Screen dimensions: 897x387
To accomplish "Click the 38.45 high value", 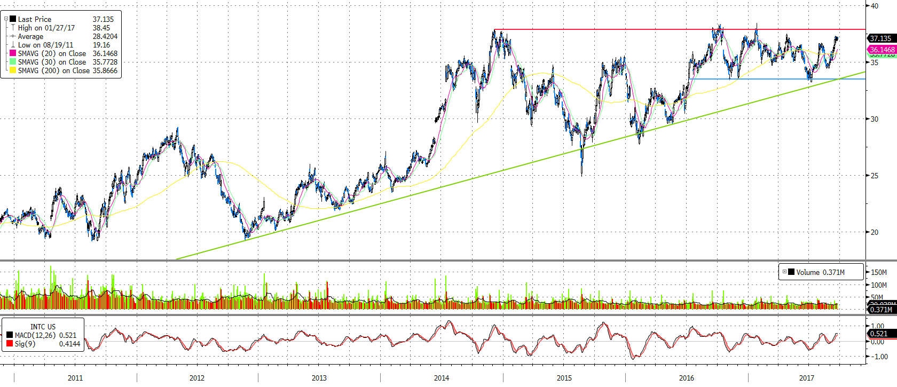I will click(x=101, y=28).
